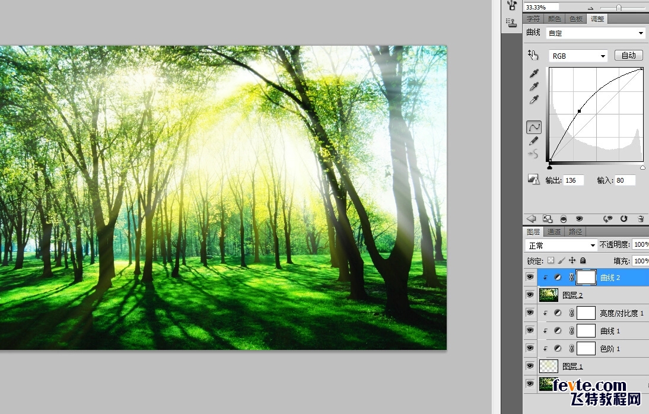Hide the 曲线 2 layer
This screenshot has height=414, width=649.
[530, 277]
